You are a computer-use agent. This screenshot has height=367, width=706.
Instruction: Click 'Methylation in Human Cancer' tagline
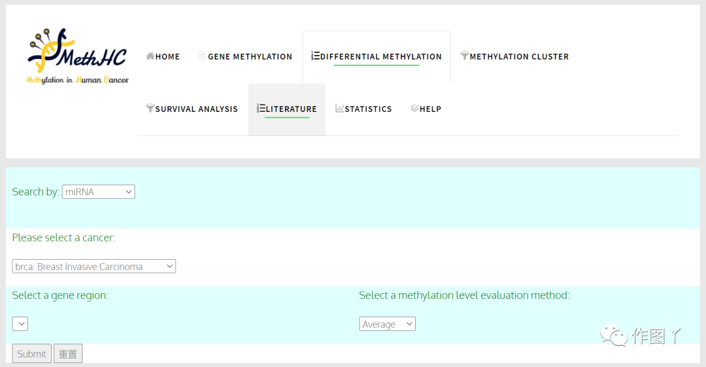[77, 80]
